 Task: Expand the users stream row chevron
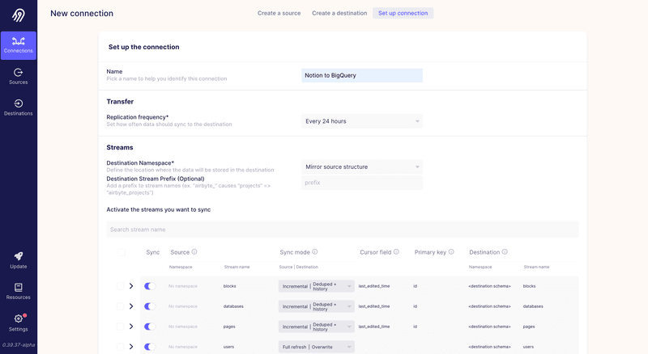pos(131,347)
